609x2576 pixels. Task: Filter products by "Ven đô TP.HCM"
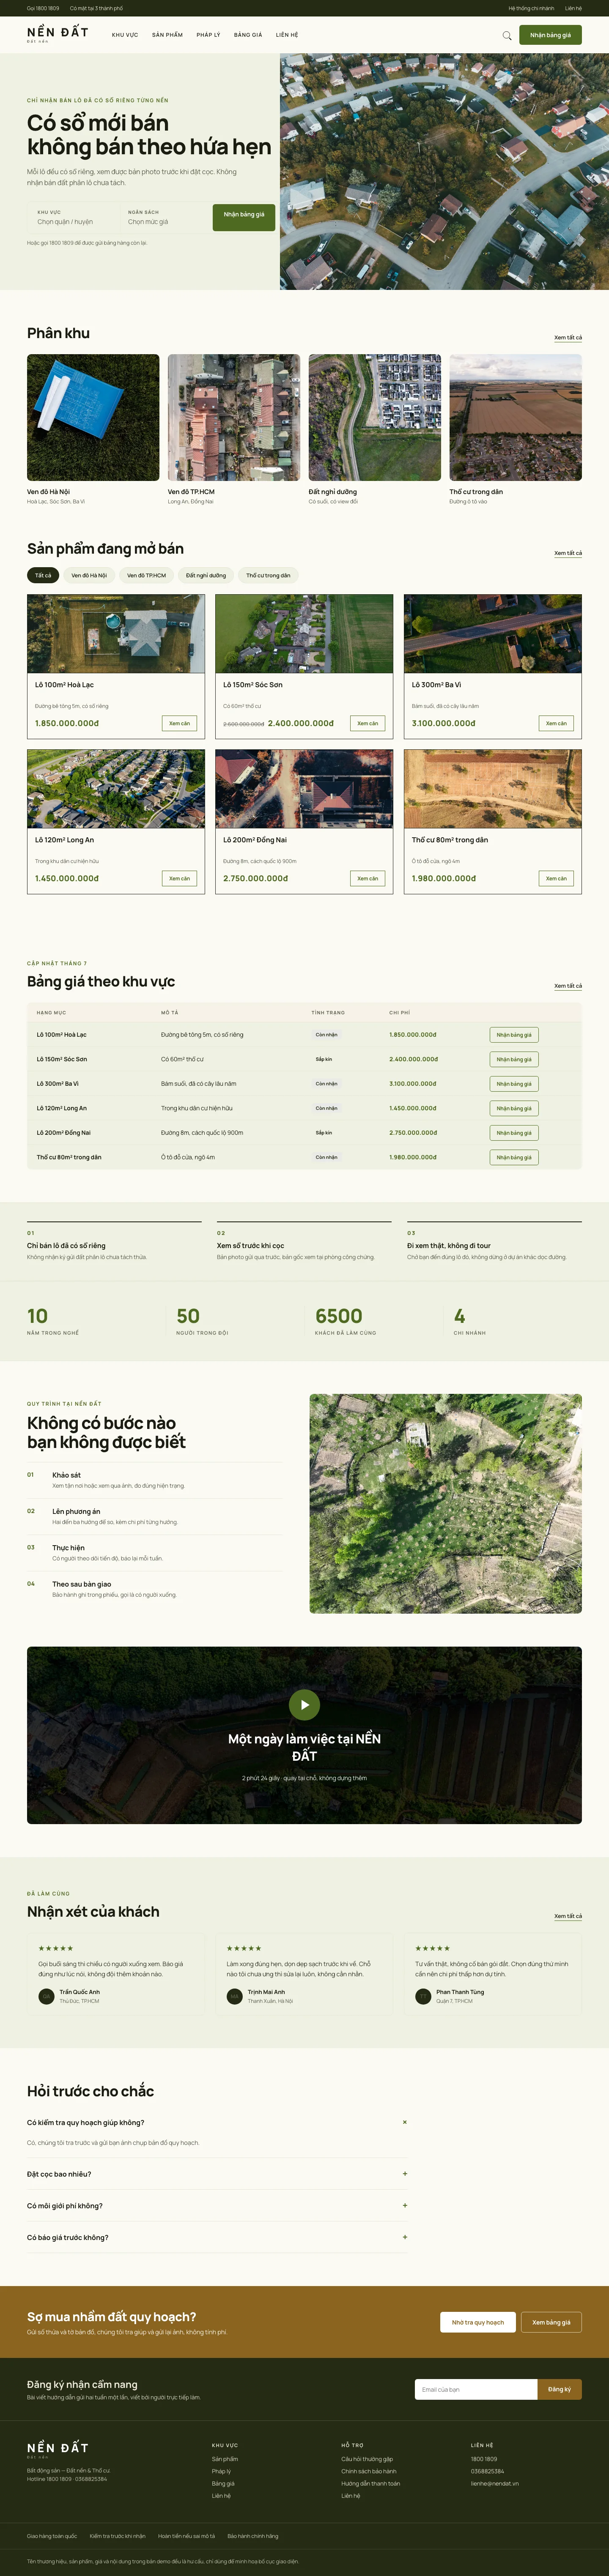[x=146, y=575]
